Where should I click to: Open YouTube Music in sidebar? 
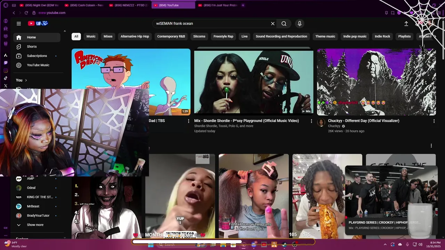tap(37, 65)
